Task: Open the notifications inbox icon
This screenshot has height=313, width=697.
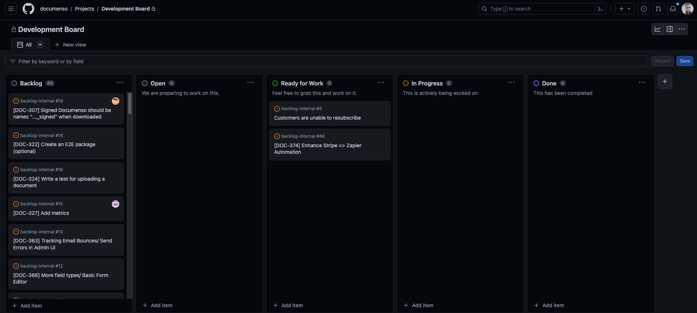Action: point(673,9)
